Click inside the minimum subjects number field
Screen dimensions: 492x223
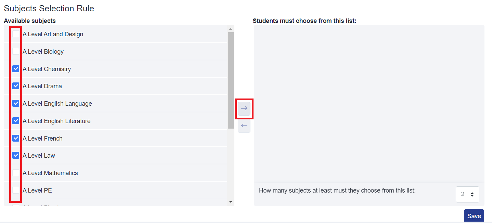464,194
